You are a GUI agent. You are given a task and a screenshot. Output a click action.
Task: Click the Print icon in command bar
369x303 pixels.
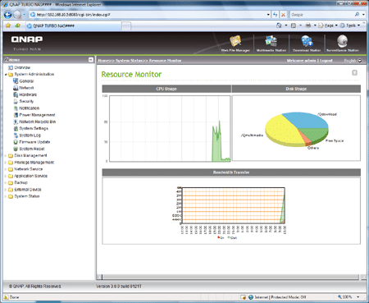tap(308, 25)
